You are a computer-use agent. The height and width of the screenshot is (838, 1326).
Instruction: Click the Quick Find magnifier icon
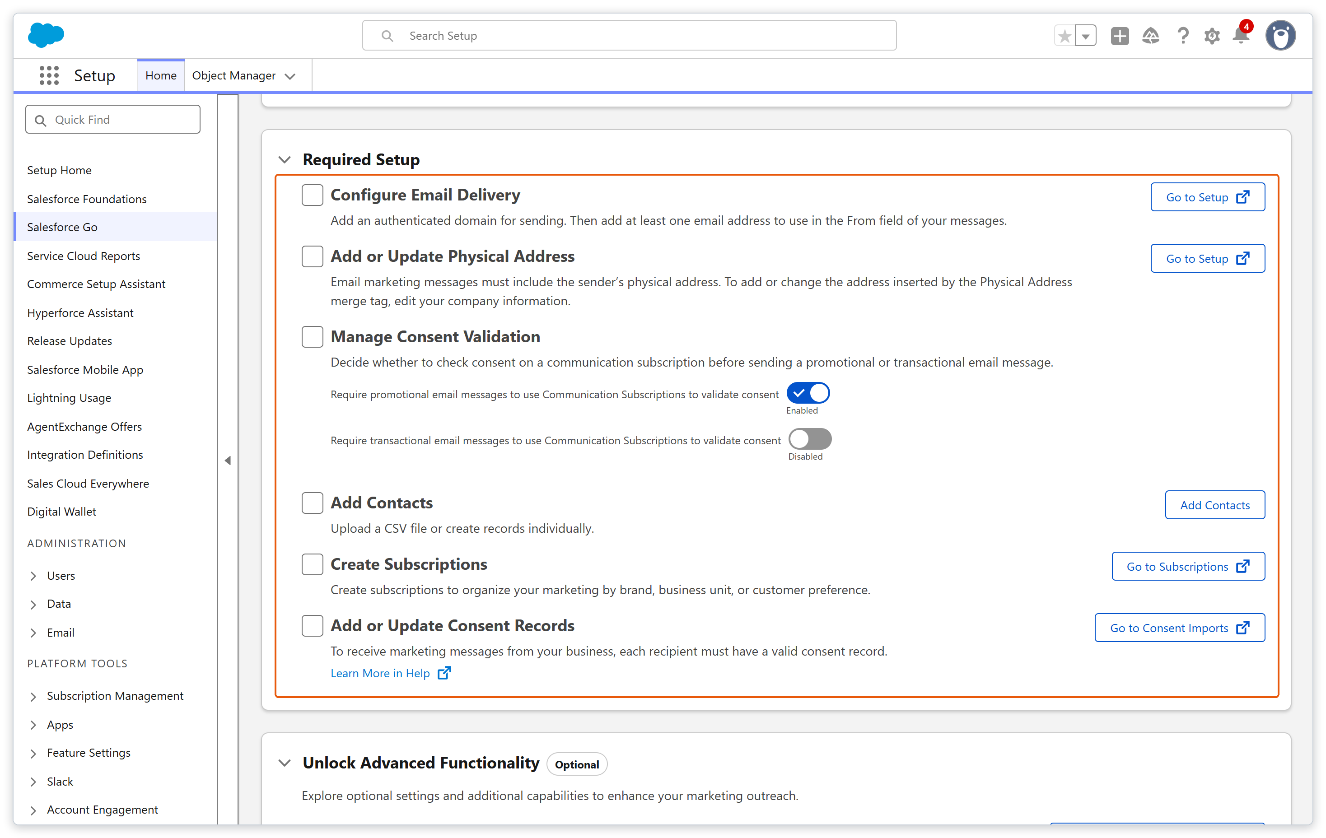(40, 120)
